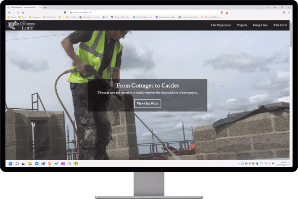Image resolution: width=298 pixels, height=199 pixels.
Task: Bookmark this page with the bookmark icon
Action: click(x=65, y=12)
